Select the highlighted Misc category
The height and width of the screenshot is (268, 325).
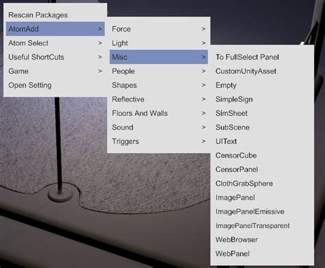point(158,57)
